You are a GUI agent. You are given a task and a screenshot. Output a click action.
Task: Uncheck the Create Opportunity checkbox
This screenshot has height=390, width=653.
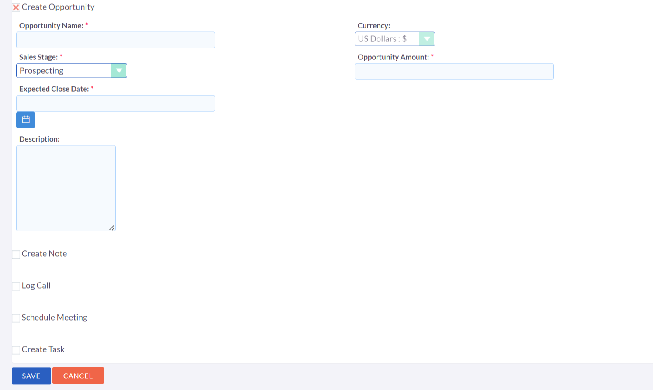pyautogui.click(x=16, y=7)
